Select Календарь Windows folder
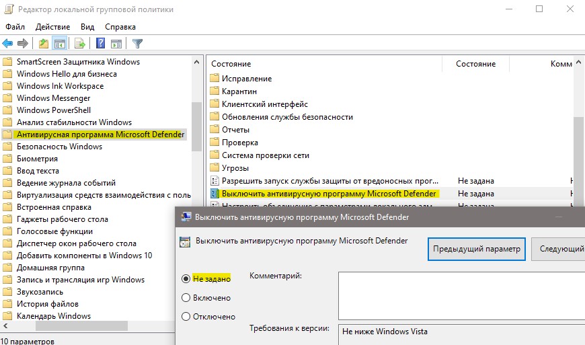 (x=54, y=316)
